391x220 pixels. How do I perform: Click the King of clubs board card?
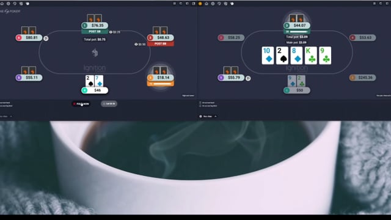[311, 56]
